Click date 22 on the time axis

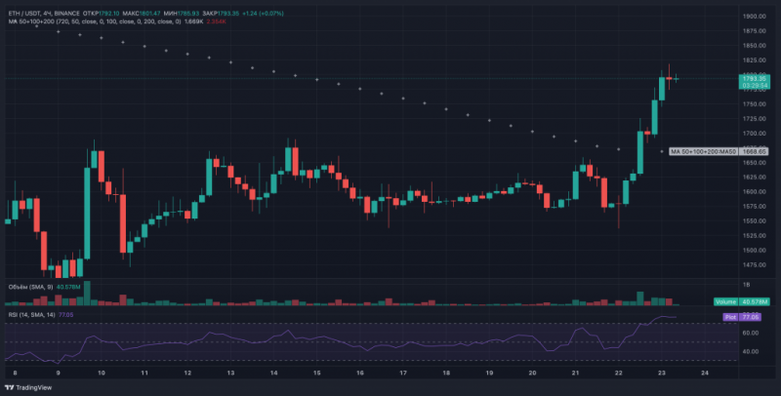pyautogui.click(x=619, y=374)
